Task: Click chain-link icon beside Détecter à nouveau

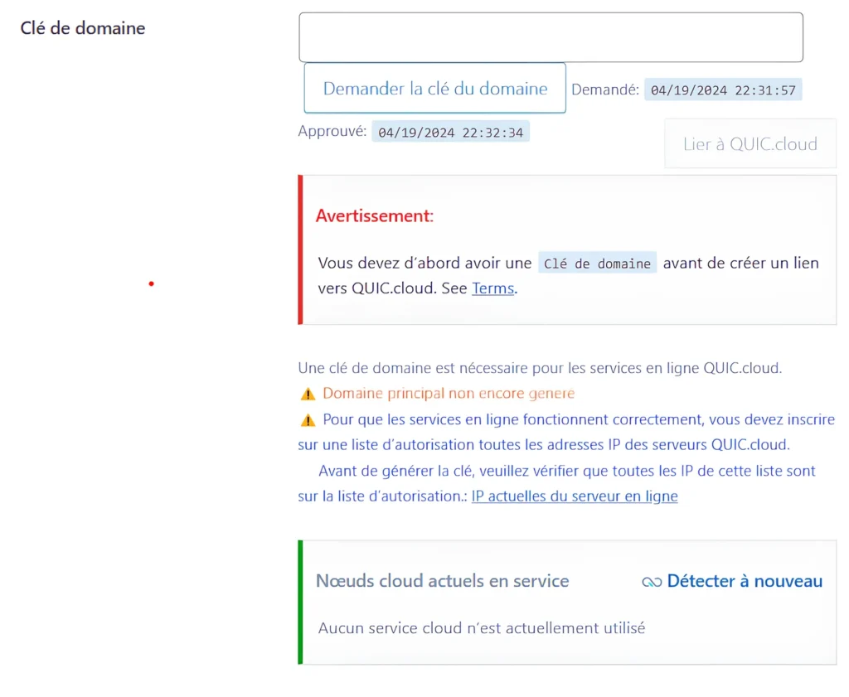Action: click(x=652, y=582)
